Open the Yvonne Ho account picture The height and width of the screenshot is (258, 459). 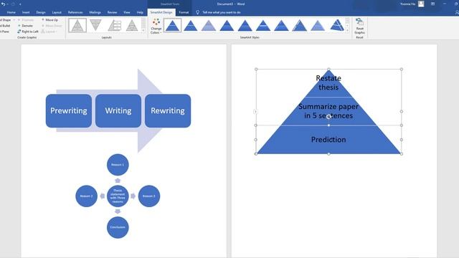pos(421,4)
